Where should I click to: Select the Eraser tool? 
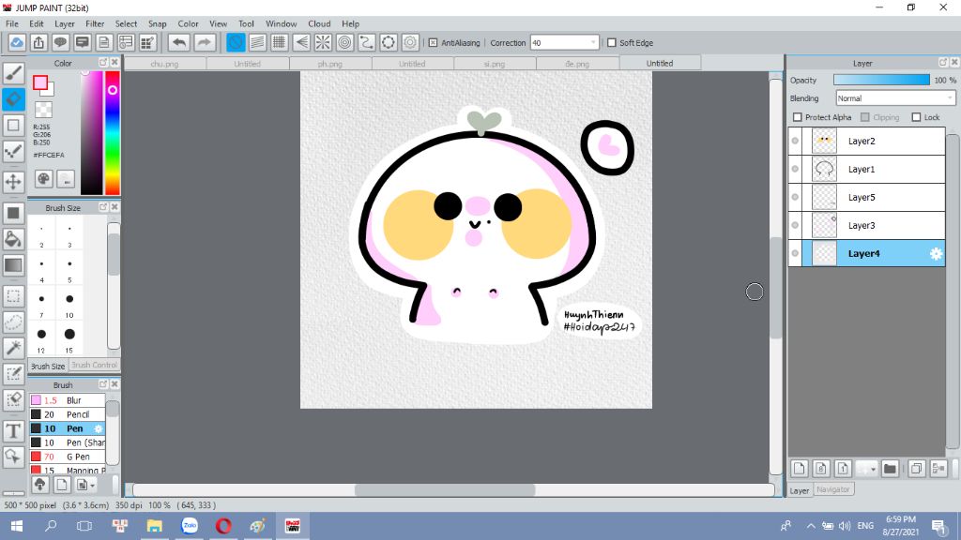point(13,99)
